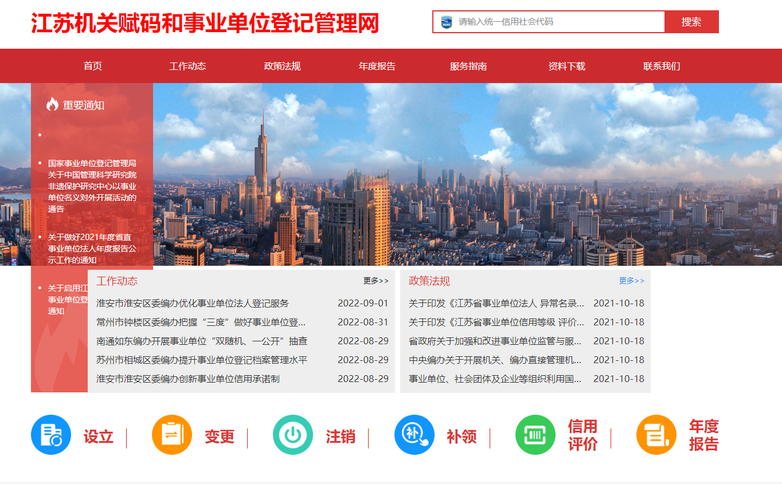Click the orange 年度报告 scroll icon
The image size is (782, 484).
(x=656, y=435)
